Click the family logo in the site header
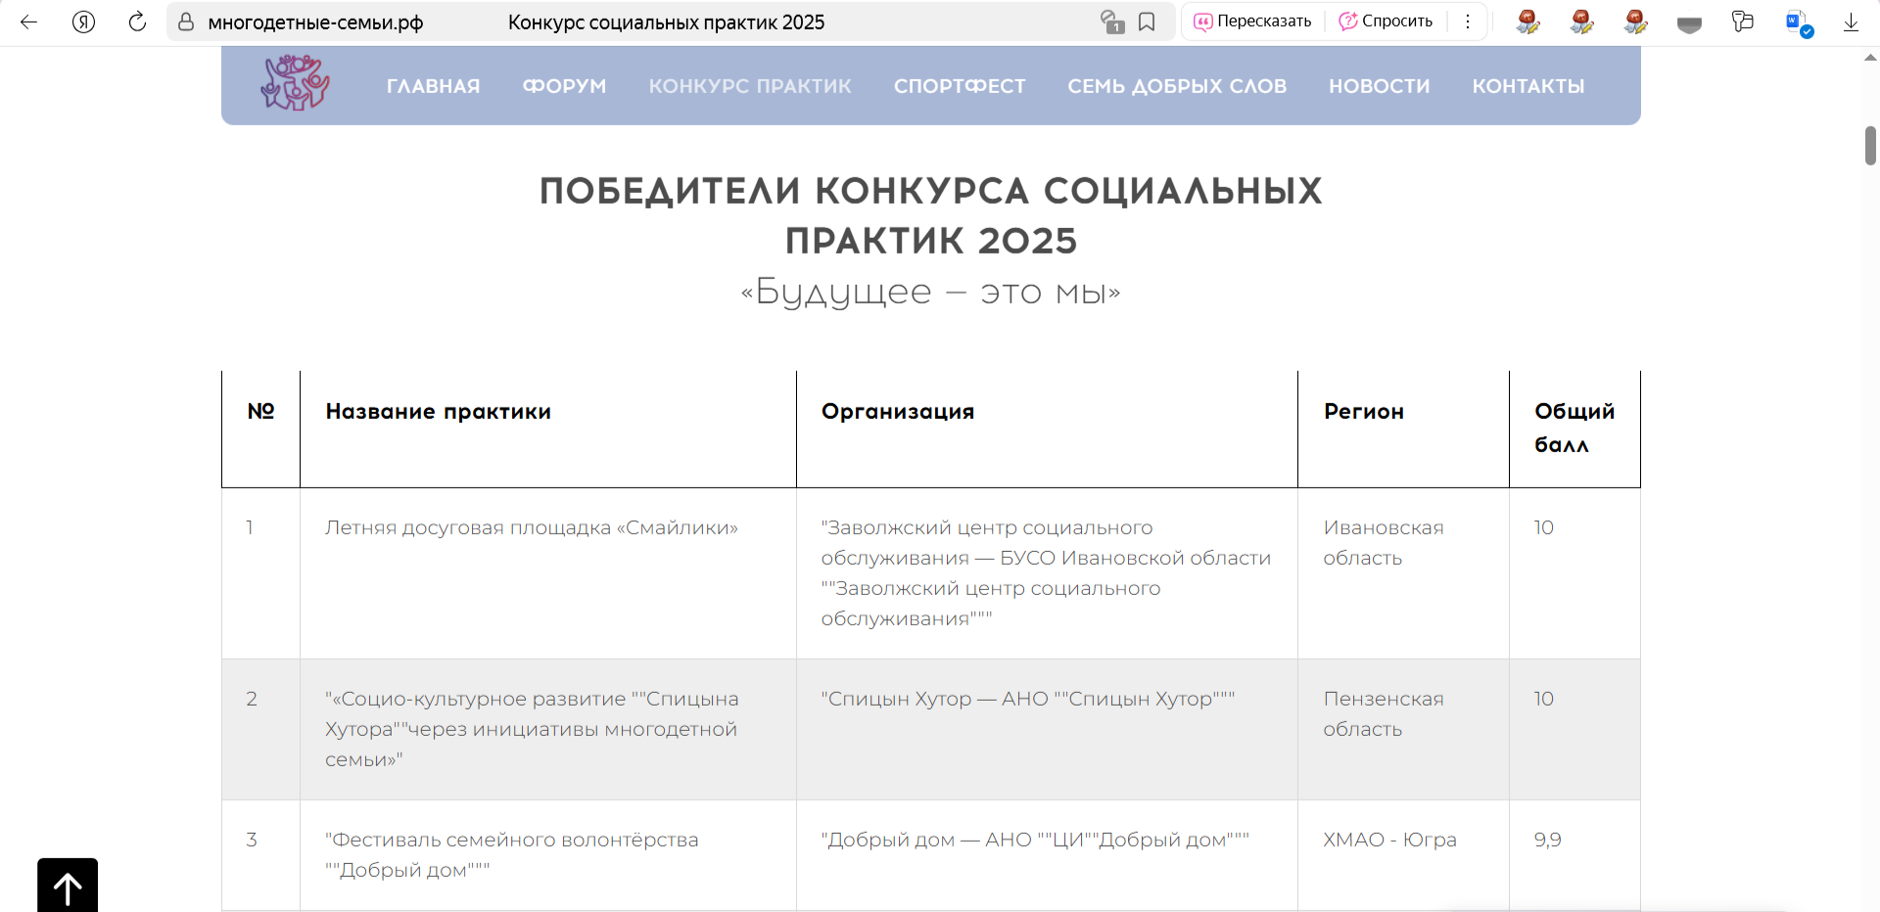Screen dimensions: 1880x912 coord(295,83)
